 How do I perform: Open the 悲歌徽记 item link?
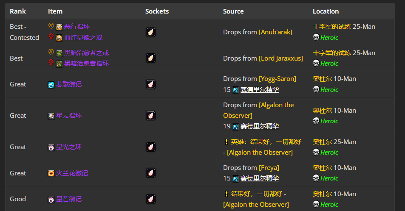pos(69,84)
